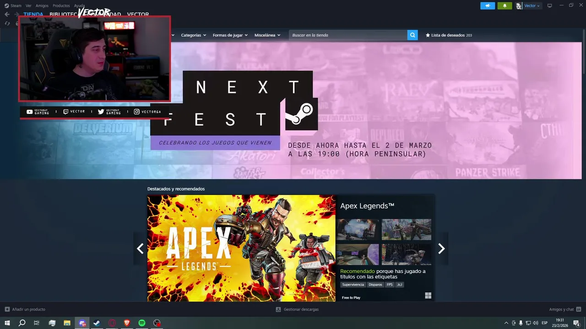Open the Ver menu
This screenshot has width=586, height=329.
click(28, 5)
